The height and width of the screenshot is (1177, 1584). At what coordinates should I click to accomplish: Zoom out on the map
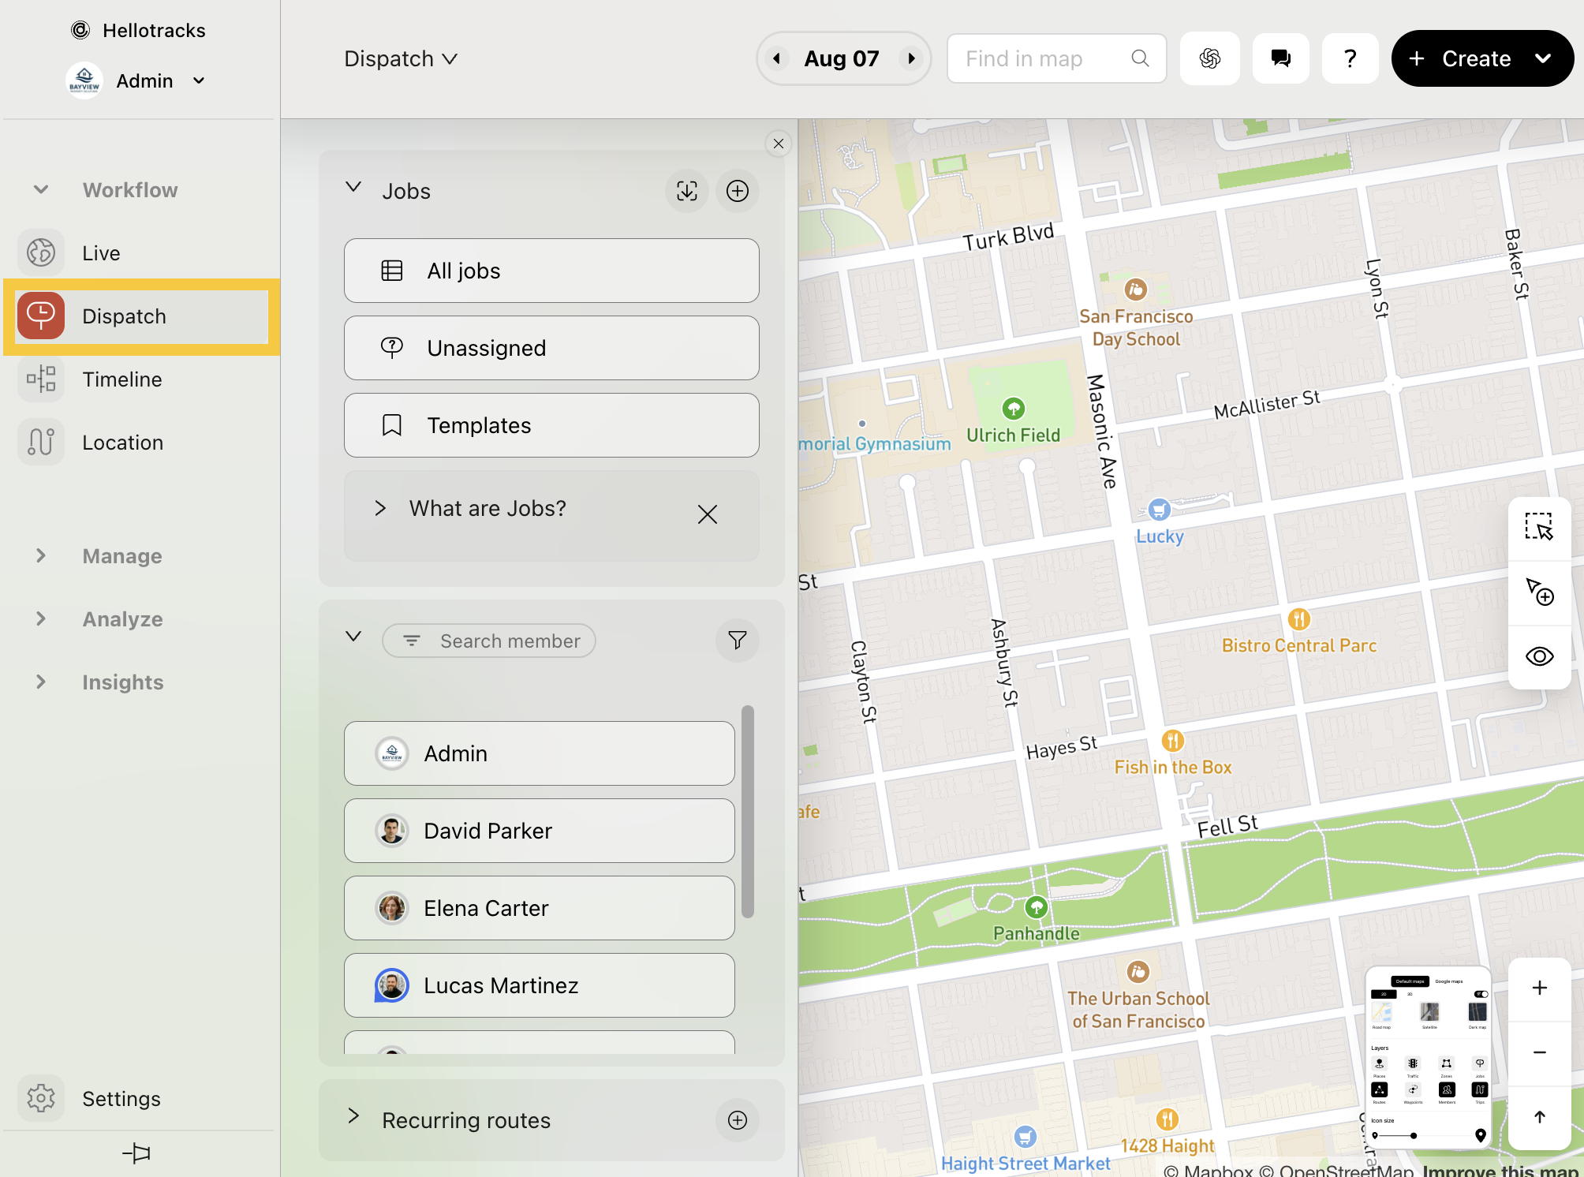pos(1539,1052)
